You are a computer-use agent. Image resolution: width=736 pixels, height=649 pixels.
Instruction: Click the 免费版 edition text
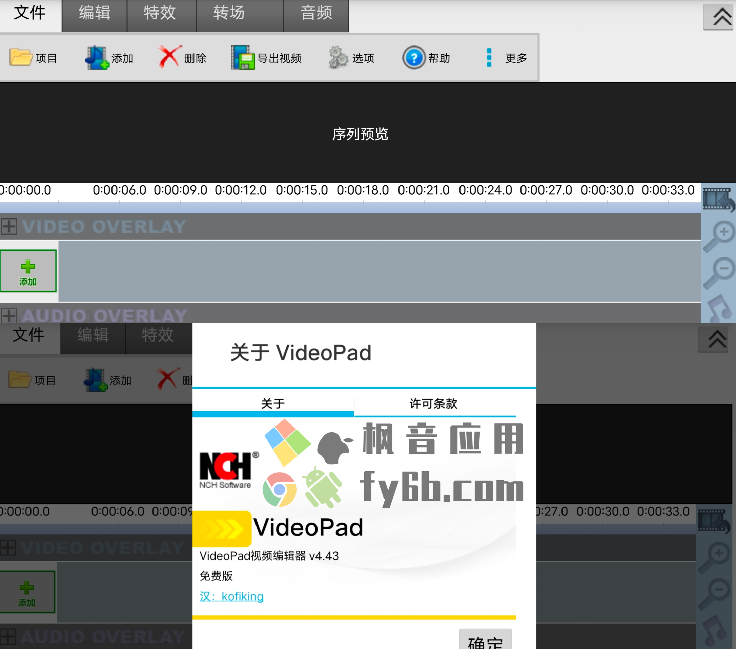click(x=216, y=576)
